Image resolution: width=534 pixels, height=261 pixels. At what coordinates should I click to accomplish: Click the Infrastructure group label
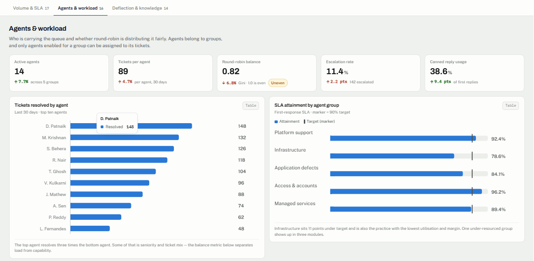(290, 150)
